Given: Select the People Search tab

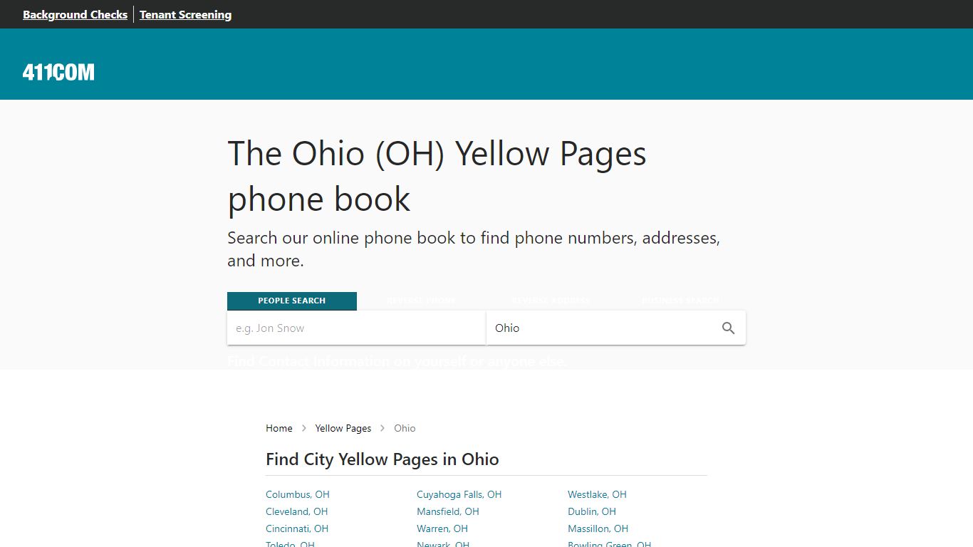Looking at the screenshot, I should [x=292, y=301].
